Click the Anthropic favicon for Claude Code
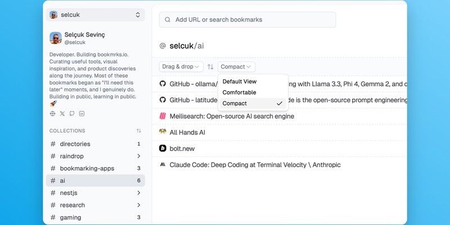 (163, 164)
